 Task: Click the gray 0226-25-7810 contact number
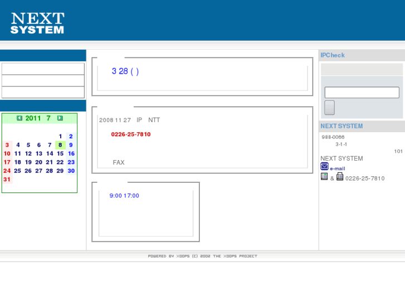(x=365, y=178)
